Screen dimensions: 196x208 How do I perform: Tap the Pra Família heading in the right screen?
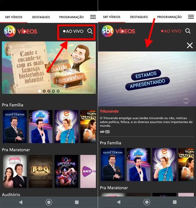[x=110, y=143]
